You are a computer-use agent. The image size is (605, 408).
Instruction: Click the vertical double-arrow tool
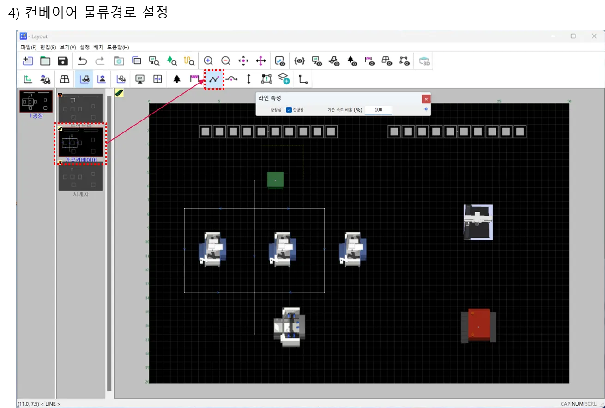(x=248, y=79)
